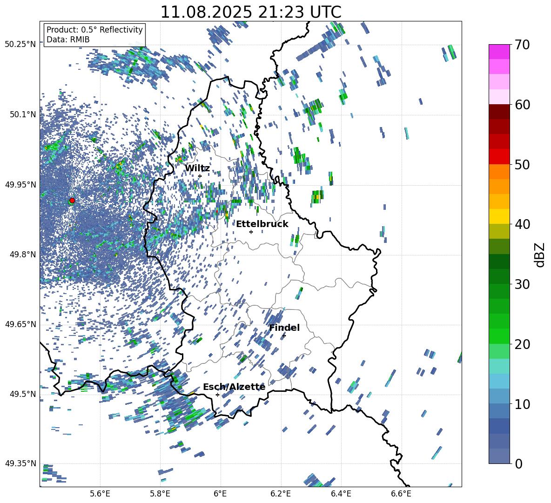The image size is (551, 503).
Task: Click the 49.35°N latitude label
Action: (20, 463)
